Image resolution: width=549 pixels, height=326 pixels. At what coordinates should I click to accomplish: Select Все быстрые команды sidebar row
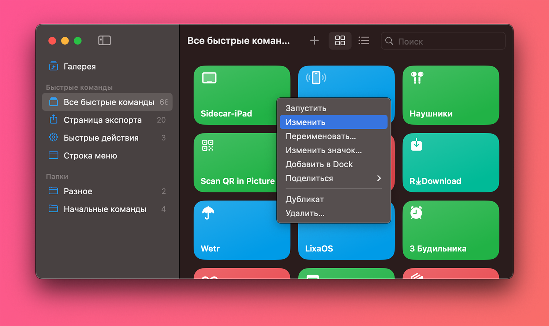(107, 102)
